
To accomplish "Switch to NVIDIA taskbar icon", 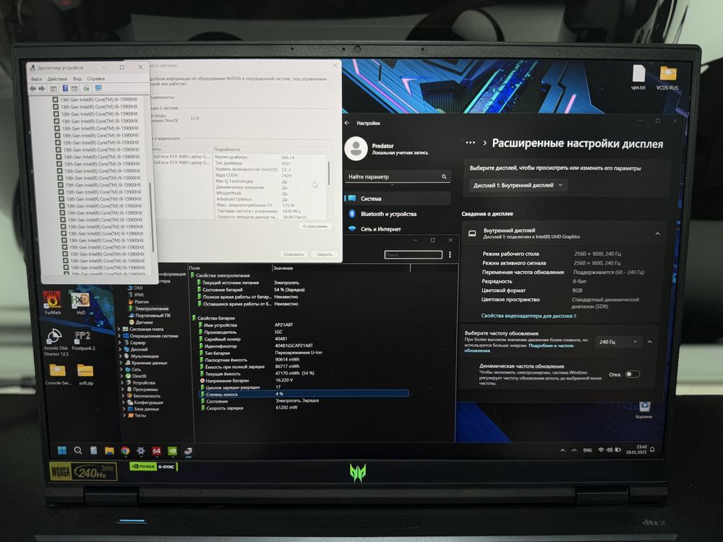I will point(173,451).
